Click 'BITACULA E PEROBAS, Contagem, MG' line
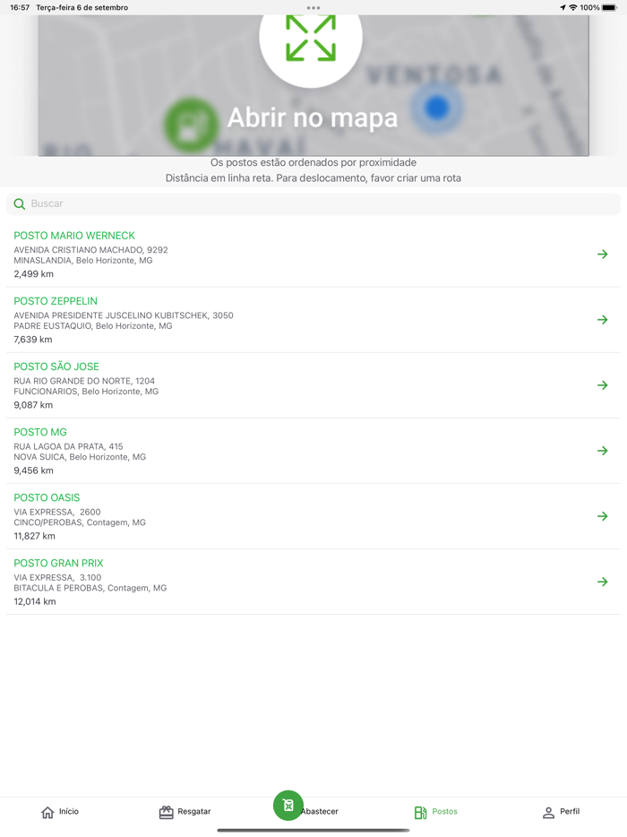Image resolution: width=627 pixels, height=837 pixels. pos(90,588)
